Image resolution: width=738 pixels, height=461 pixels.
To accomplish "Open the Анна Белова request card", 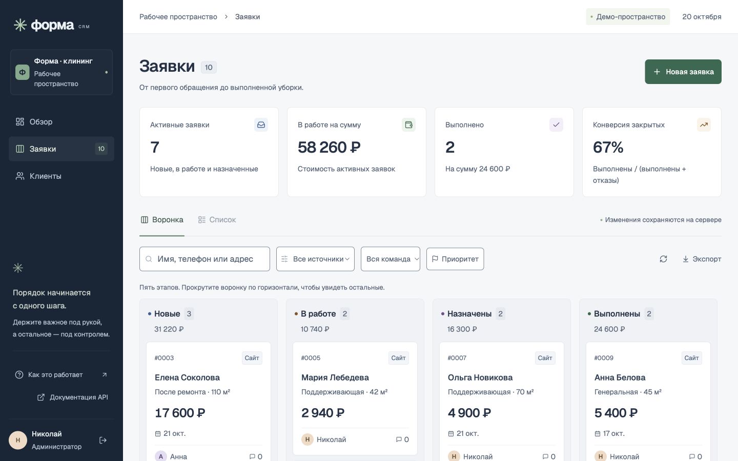I will click(648, 402).
